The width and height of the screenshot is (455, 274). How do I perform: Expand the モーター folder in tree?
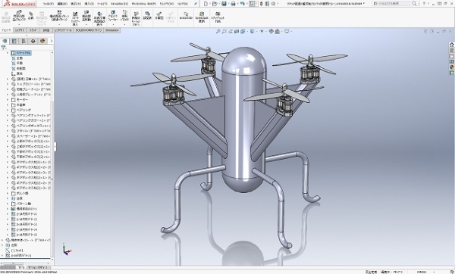pyautogui.click(x=8, y=100)
